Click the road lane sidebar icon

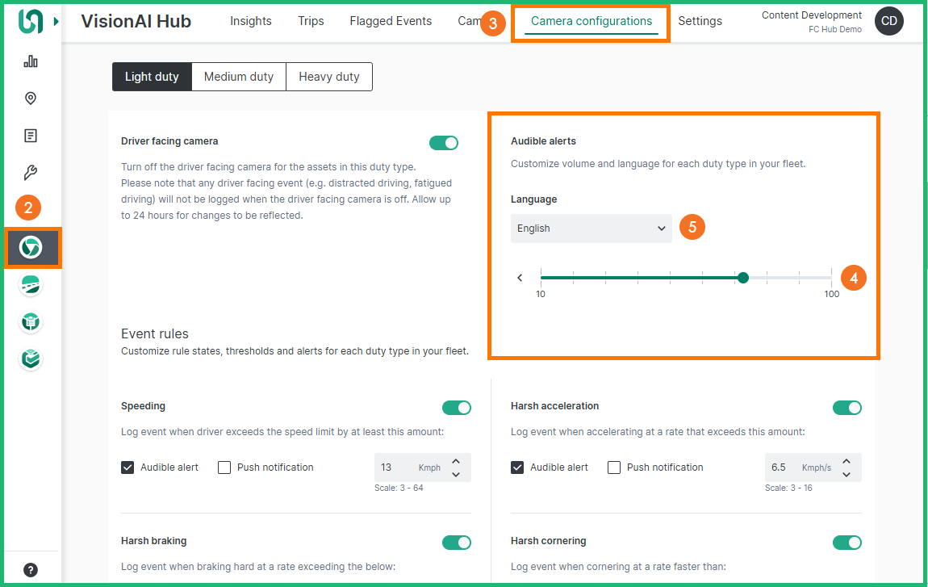pyautogui.click(x=31, y=285)
